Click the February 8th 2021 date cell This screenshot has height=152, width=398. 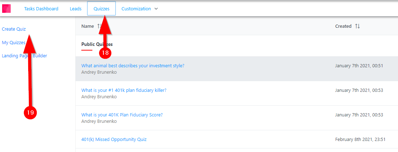click(360, 139)
